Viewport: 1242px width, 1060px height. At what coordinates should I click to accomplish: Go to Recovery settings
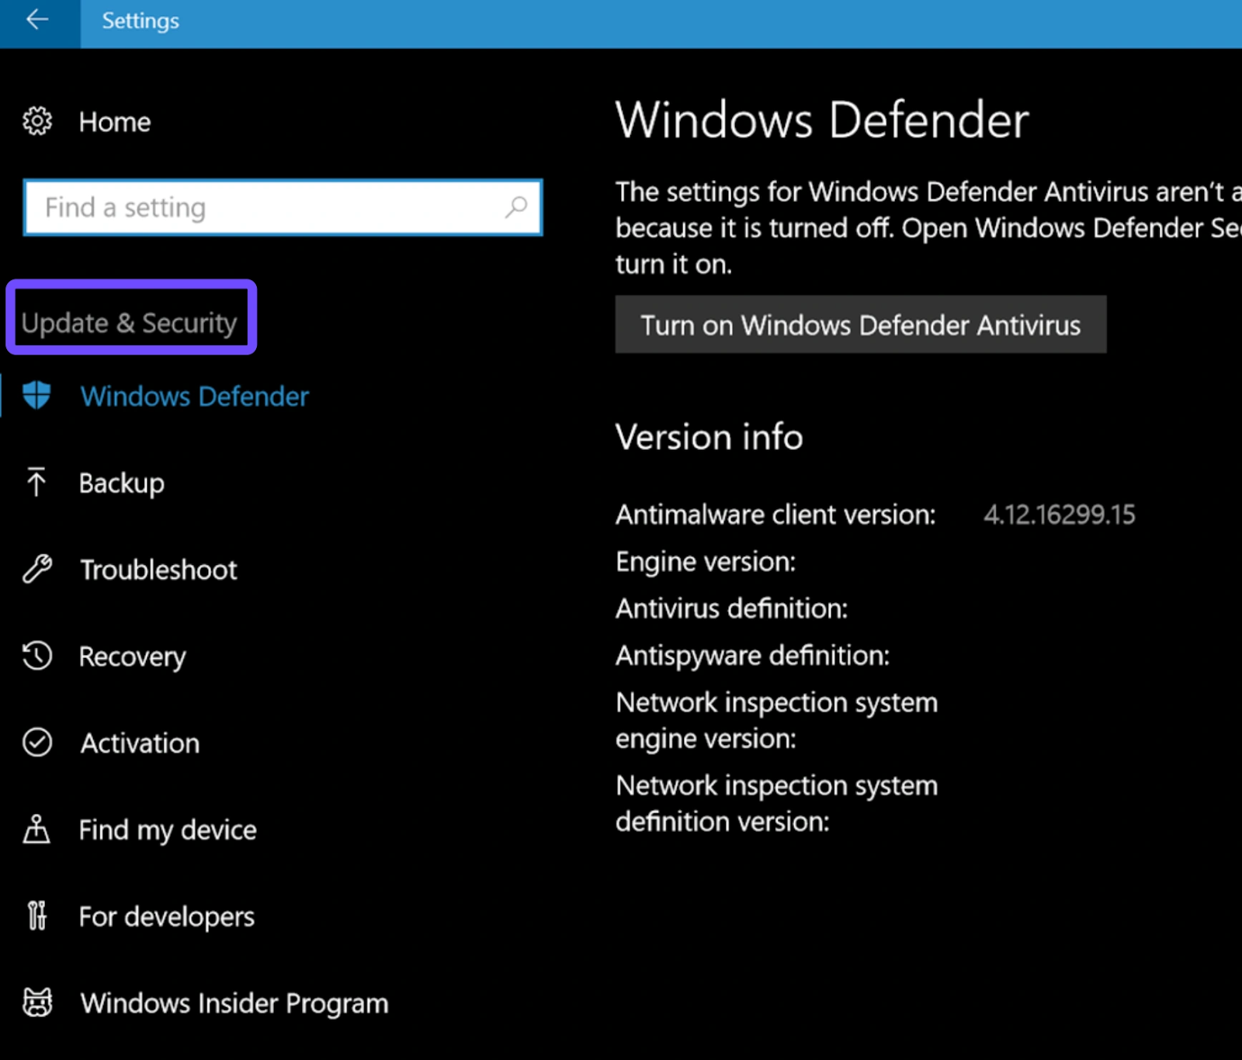pos(132,657)
